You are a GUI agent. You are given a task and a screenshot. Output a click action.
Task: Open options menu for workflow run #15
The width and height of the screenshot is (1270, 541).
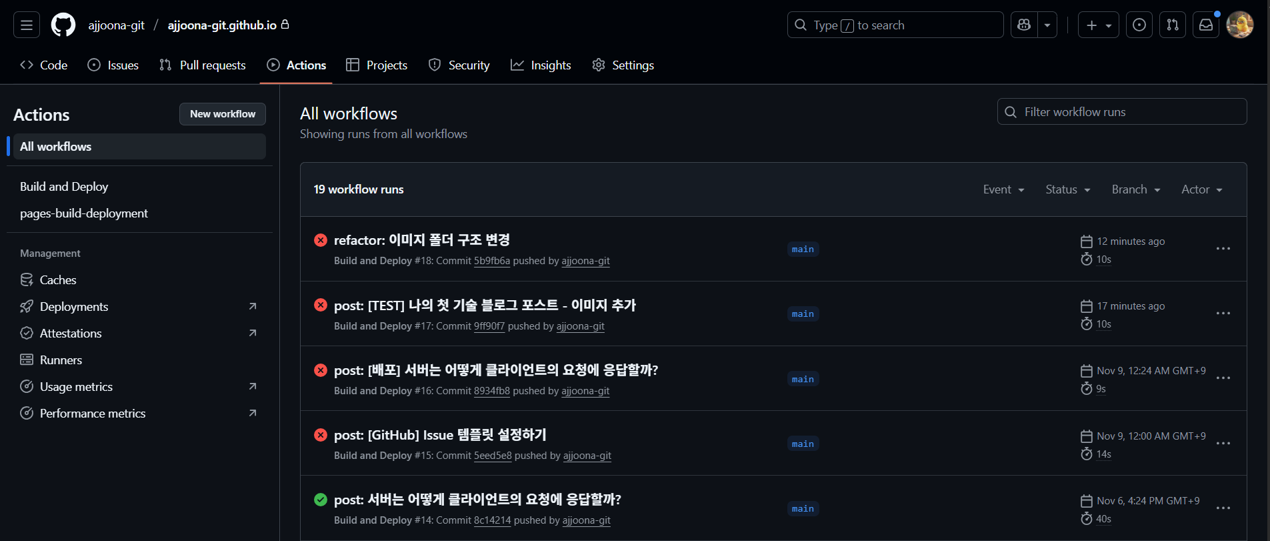tap(1223, 444)
